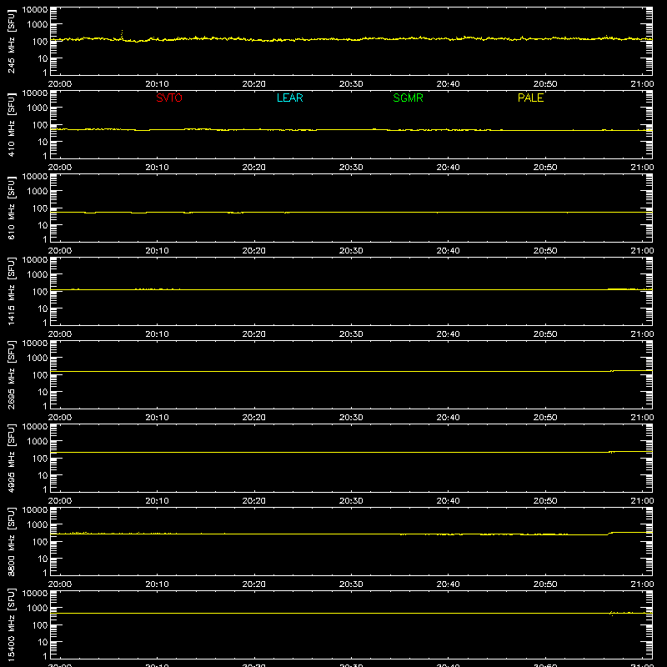
Task: Click the 10 tick value on the 4995 MHz axis
Action: coord(43,475)
